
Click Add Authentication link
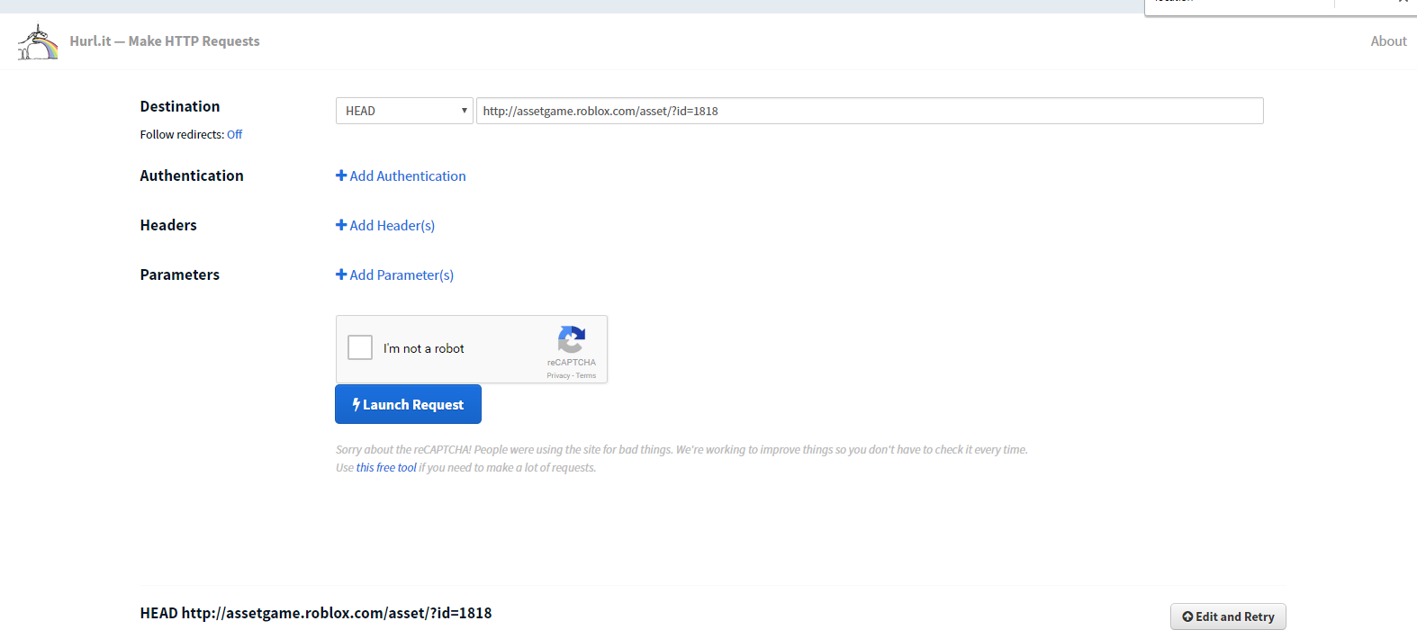[401, 176]
